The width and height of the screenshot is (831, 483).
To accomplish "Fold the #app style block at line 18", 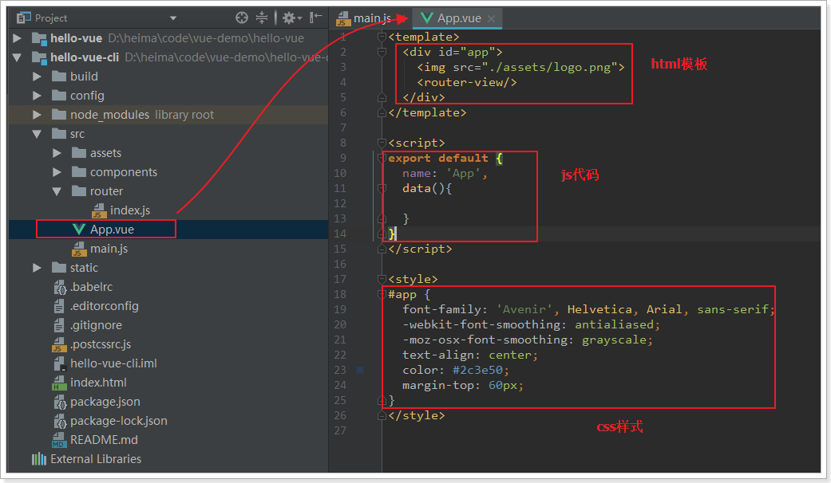I will [382, 294].
